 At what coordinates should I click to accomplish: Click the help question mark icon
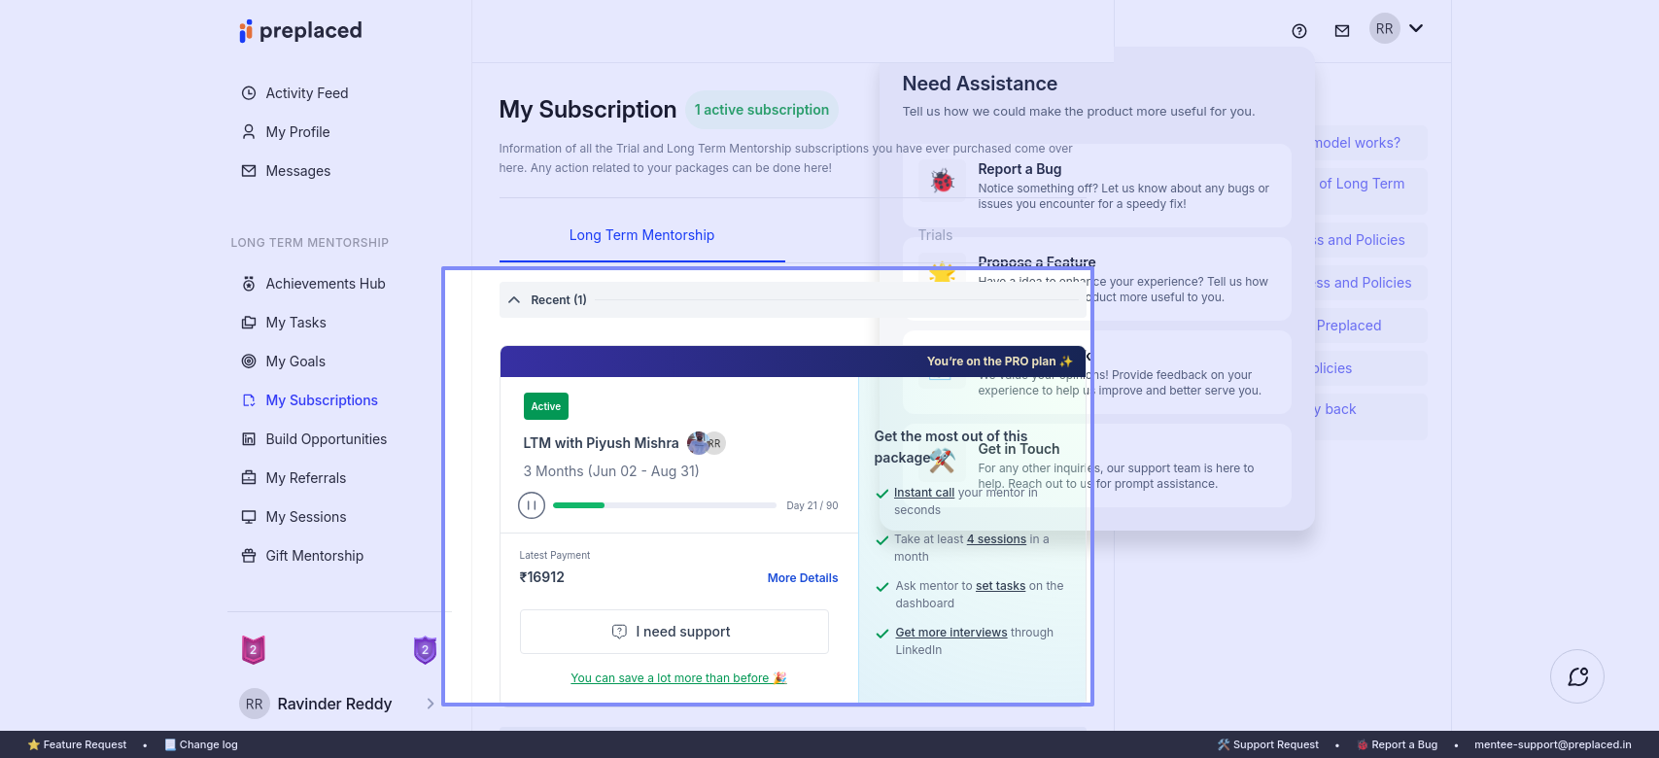point(1299,31)
